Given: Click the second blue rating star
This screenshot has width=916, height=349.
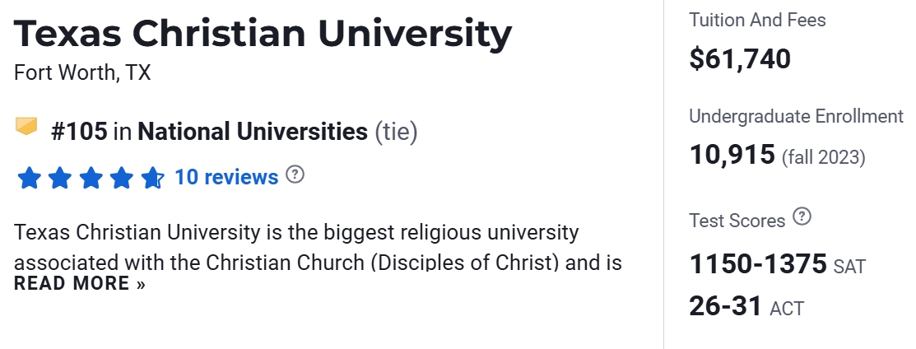Looking at the screenshot, I should click(x=60, y=178).
